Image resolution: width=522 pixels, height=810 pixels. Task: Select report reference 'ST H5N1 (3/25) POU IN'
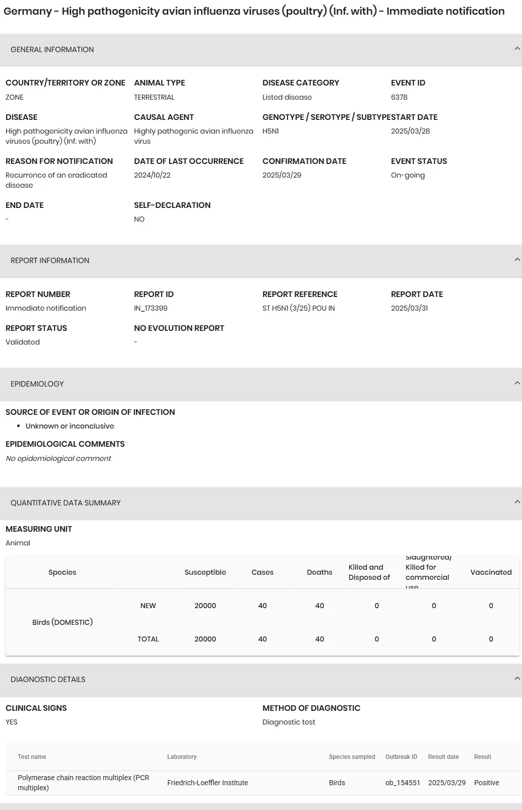coord(299,308)
